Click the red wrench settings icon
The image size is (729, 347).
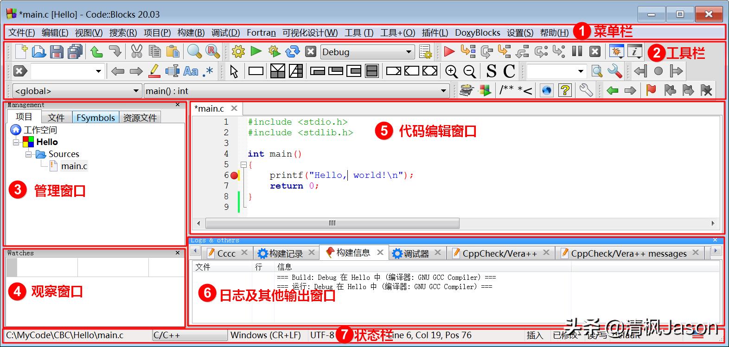tap(615, 71)
